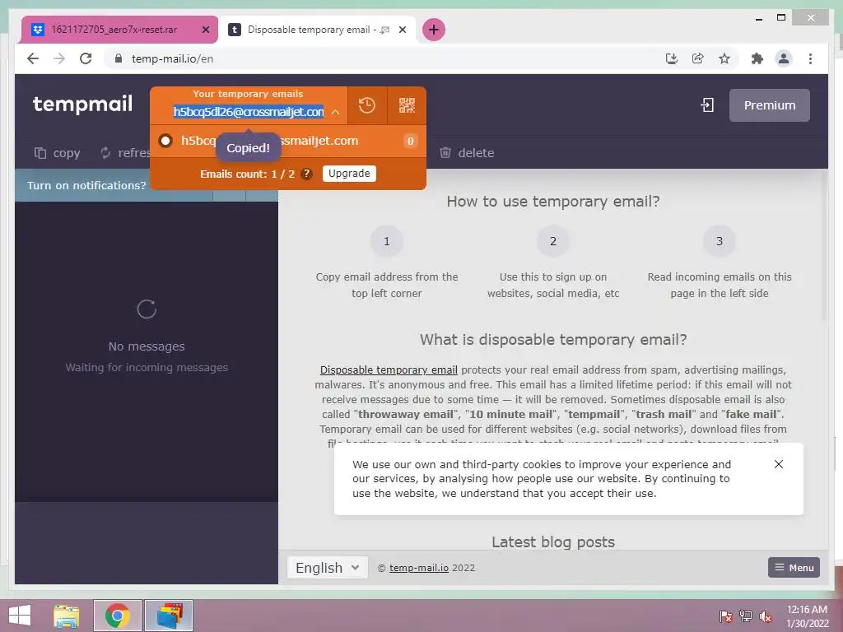Click the muted volume tray icon

(x=766, y=616)
